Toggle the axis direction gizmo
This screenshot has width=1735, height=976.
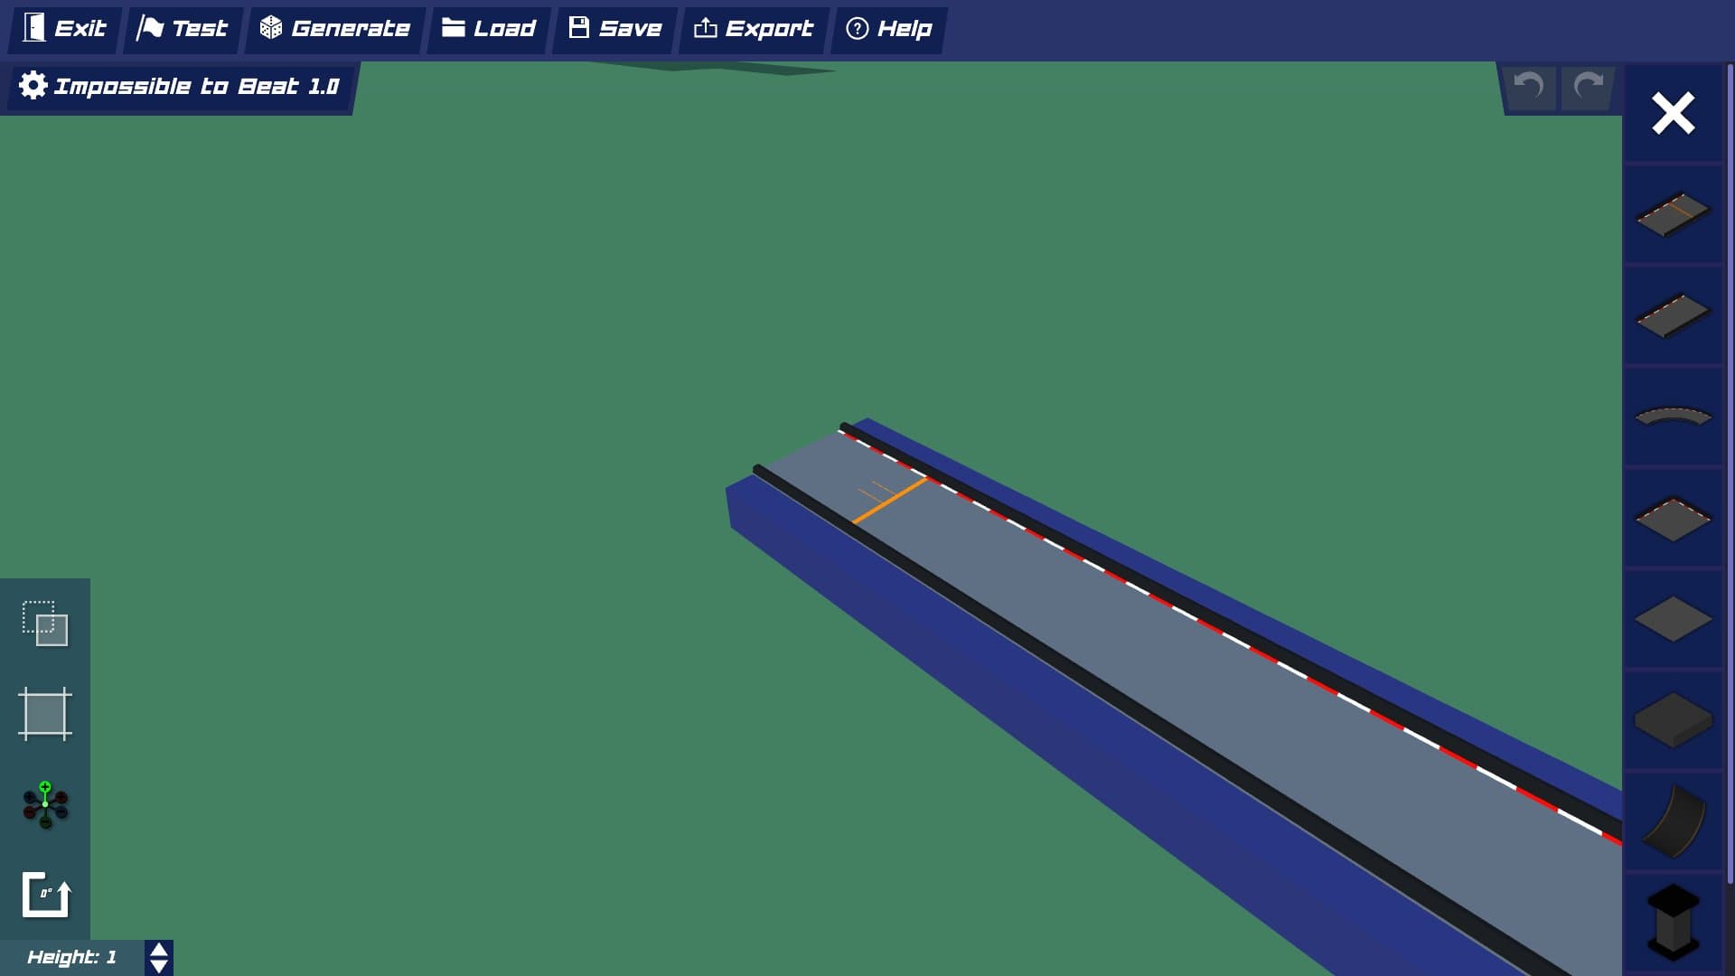(x=45, y=804)
